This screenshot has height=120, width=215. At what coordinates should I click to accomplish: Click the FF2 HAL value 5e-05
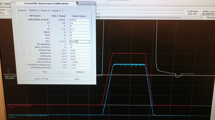pos(62,41)
